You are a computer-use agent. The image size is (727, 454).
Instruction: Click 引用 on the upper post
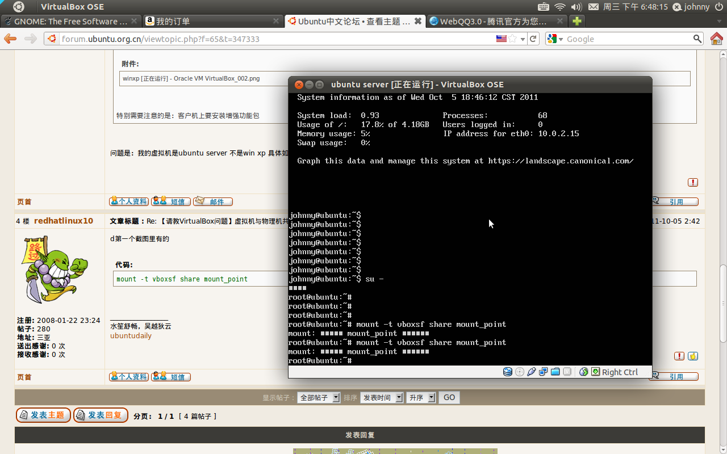[674, 201]
